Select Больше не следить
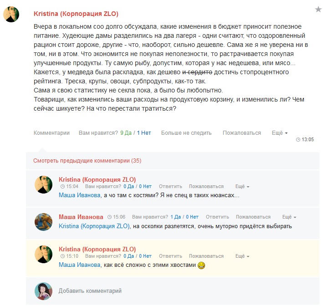The image size is (323, 306). click(x=186, y=133)
